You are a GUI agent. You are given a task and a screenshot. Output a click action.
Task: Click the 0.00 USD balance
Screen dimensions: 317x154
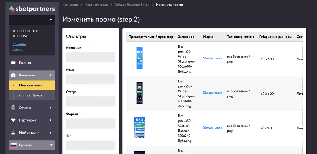tap(21, 36)
